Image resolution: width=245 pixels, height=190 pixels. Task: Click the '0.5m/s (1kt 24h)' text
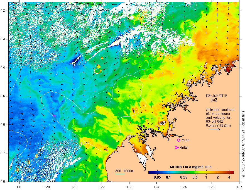point(218,125)
